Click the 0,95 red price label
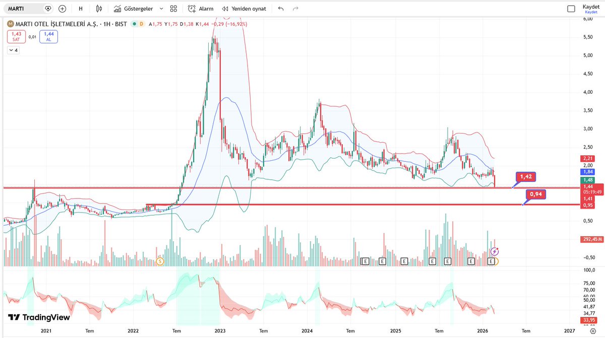 pos(588,206)
